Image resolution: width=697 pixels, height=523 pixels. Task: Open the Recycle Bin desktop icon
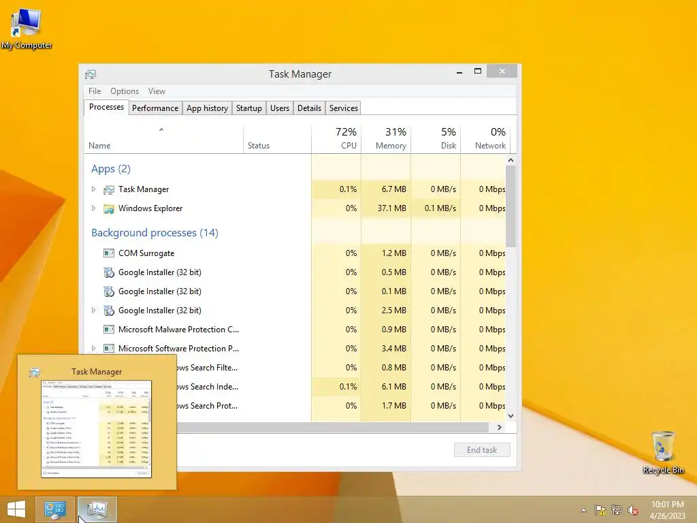[663, 452]
